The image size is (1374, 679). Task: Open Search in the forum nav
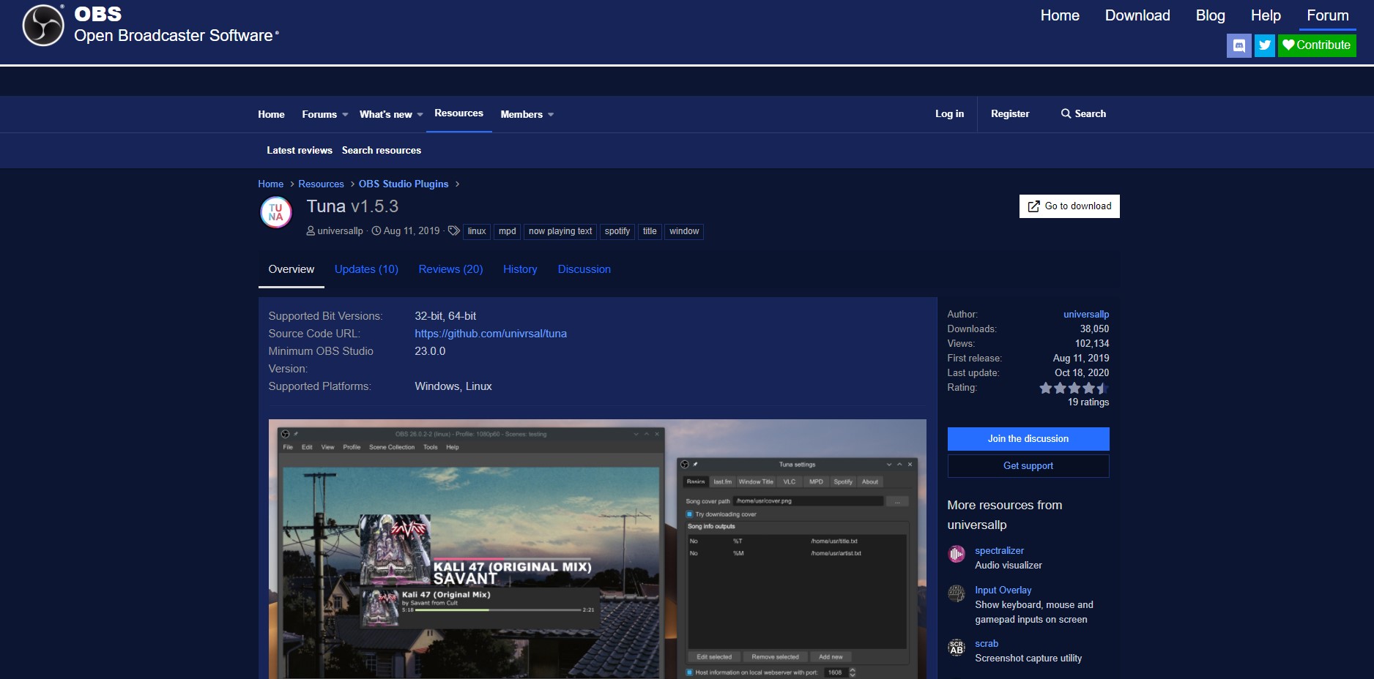coord(1083,114)
